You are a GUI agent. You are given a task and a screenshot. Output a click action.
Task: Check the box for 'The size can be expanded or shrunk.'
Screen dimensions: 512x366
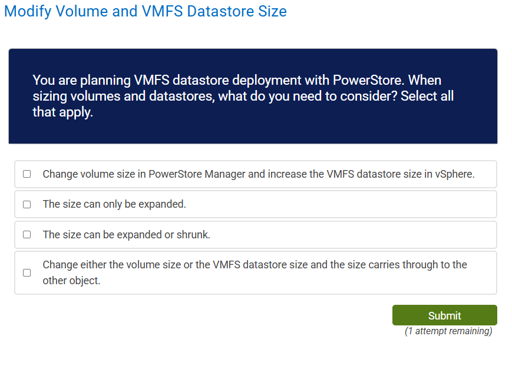[x=27, y=234]
